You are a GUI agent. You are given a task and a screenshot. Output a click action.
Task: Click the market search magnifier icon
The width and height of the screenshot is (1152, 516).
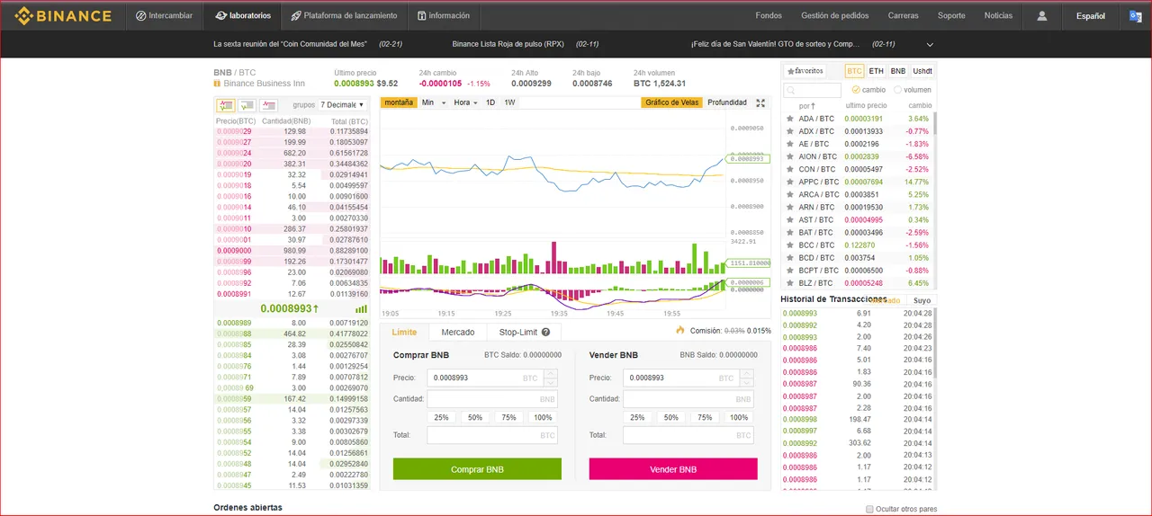point(790,91)
